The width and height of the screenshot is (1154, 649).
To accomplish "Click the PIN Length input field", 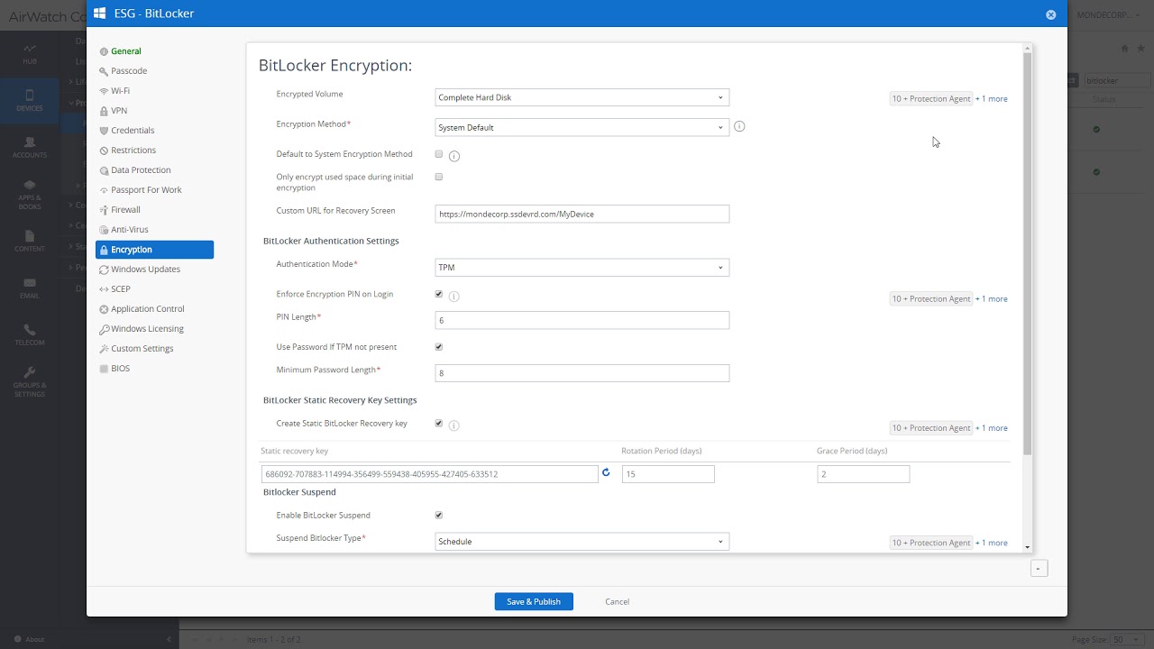I will point(582,320).
